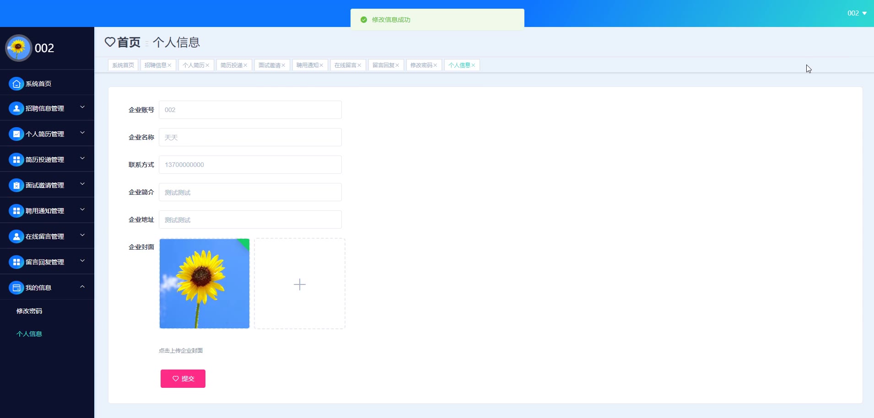Viewport: 874px width, 418px height.
Task: Click the 简历投递管理 grid icon
Action: 16,160
